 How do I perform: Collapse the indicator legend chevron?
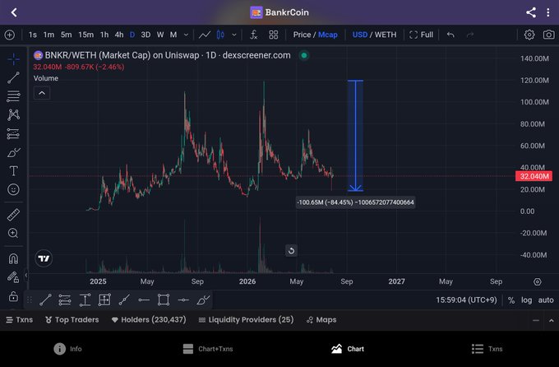[42, 93]
